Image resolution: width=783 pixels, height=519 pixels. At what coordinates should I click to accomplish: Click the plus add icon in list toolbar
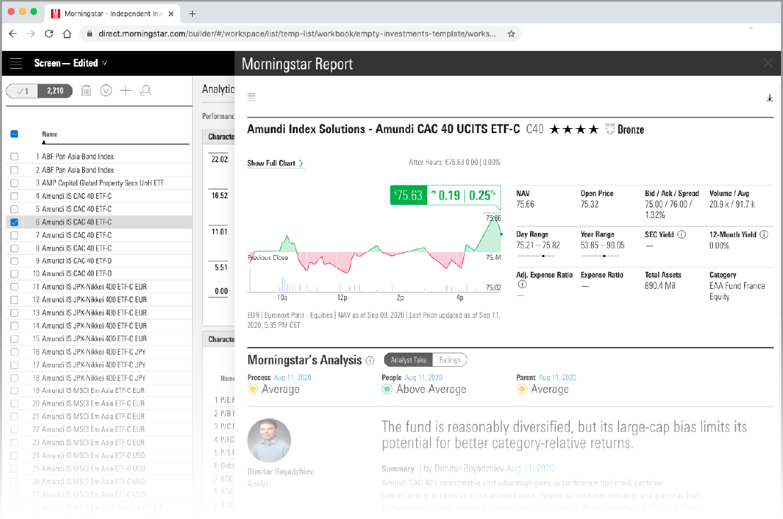coord(125,90)
